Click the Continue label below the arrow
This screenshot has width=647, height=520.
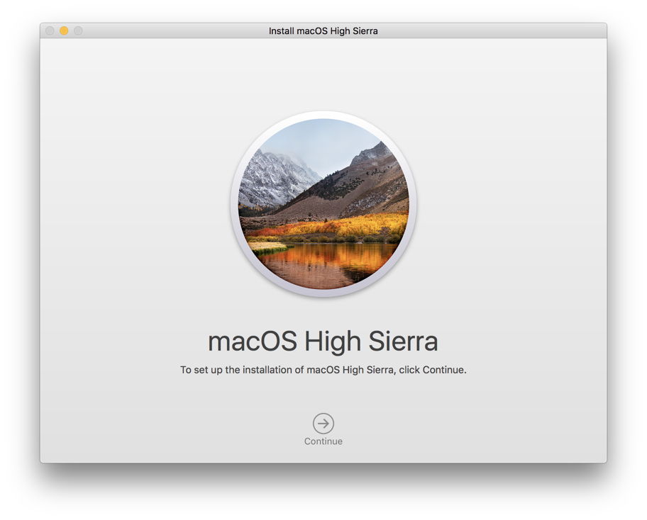323,441
